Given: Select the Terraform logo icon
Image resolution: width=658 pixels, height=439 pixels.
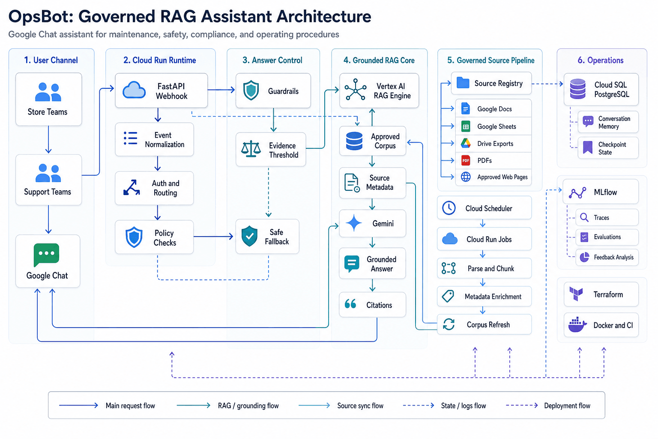Looking at the screenshot, I should pyautogui.click(x=576, y=294).
